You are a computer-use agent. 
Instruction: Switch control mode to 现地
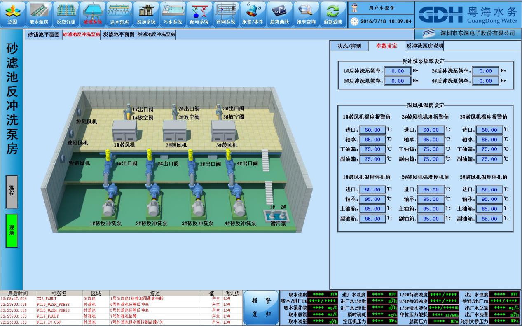coord(12,230)
